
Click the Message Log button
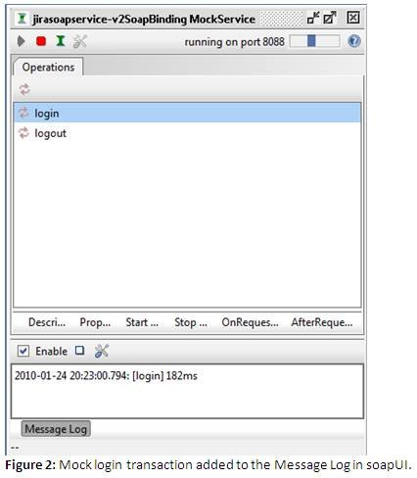coord(56,429)
